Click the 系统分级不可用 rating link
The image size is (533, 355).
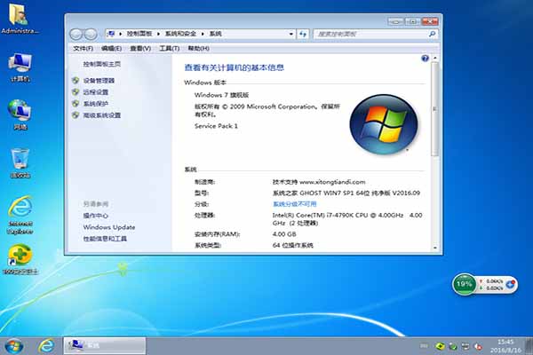coord(294,204)
